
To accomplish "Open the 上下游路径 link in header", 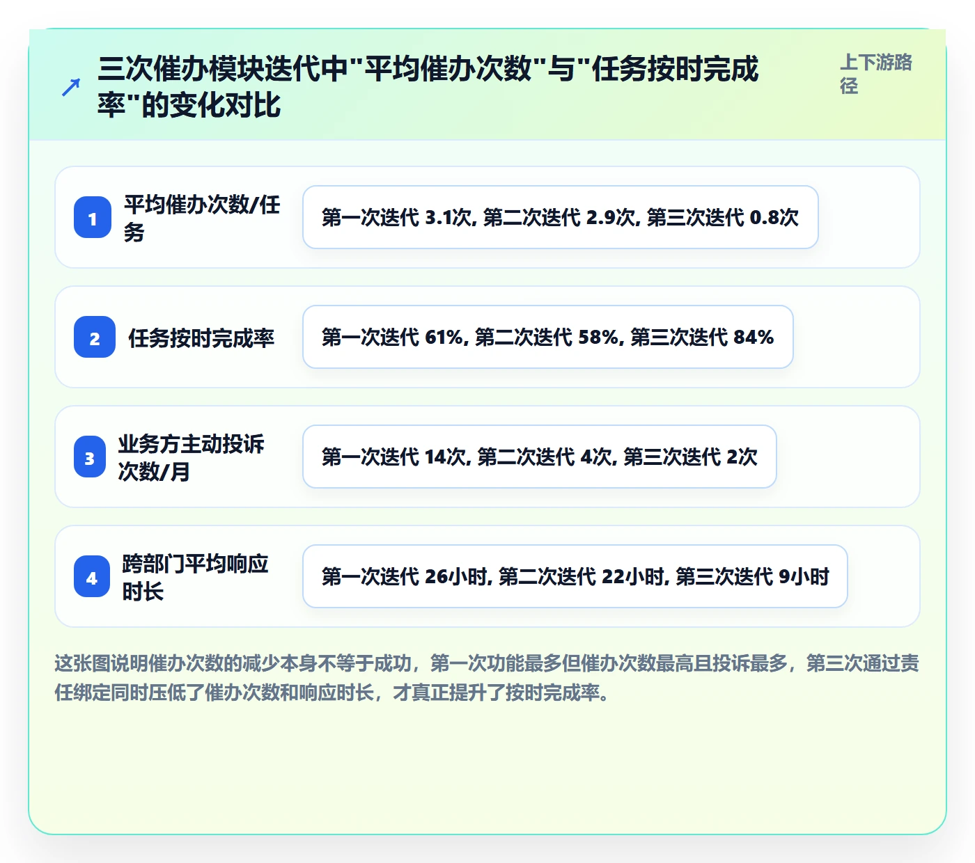I will tap(876, 74).
